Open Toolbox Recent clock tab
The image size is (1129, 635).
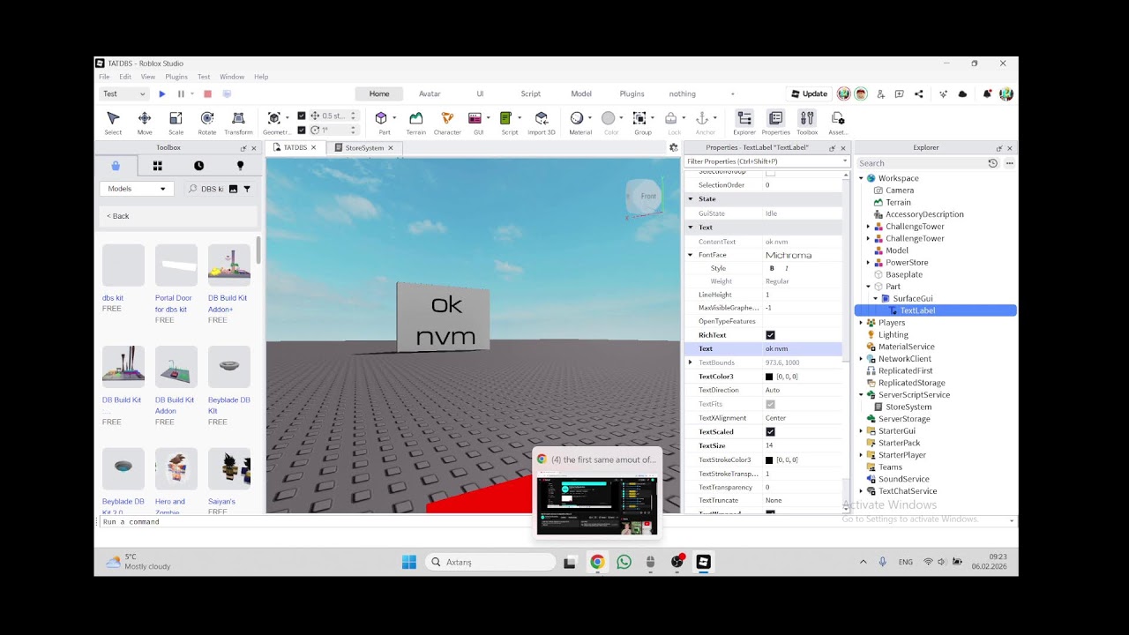(x=198, y=166)
